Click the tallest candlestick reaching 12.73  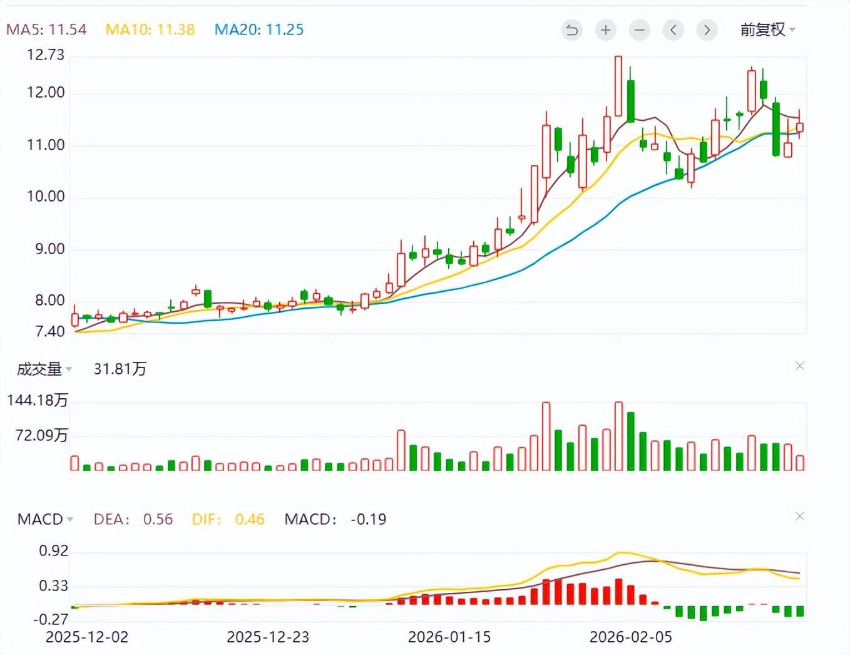(618, 86)
